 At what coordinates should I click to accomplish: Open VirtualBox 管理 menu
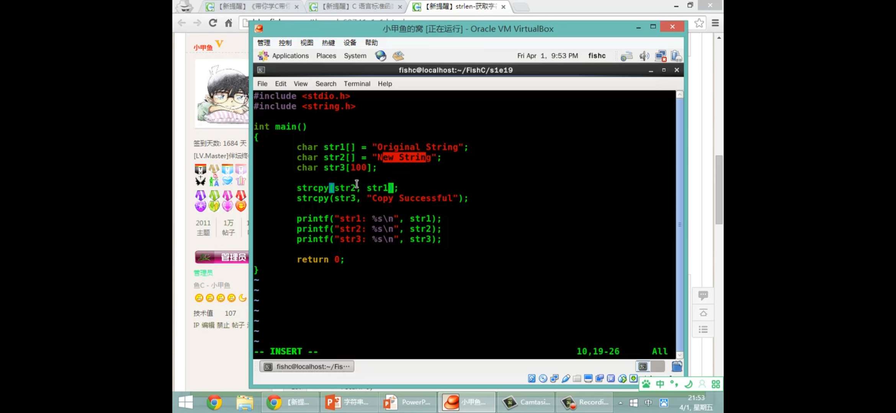pyautogui.click(x=263, y=42)
